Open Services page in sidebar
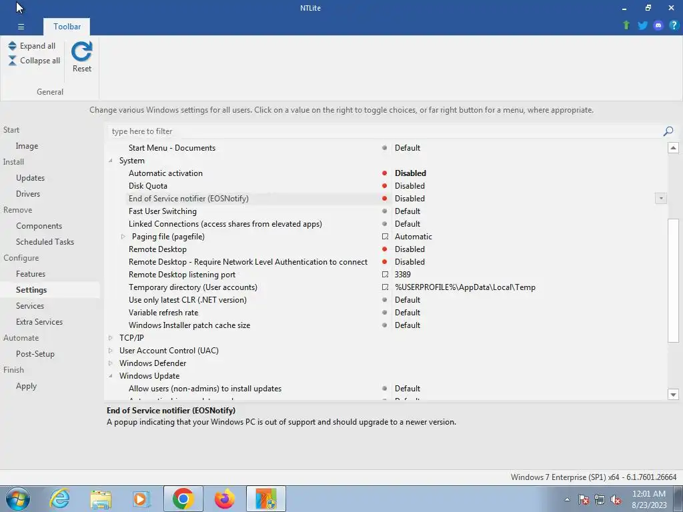The height and width of the screenshot is (512, 683). click(x=29, y=305)
